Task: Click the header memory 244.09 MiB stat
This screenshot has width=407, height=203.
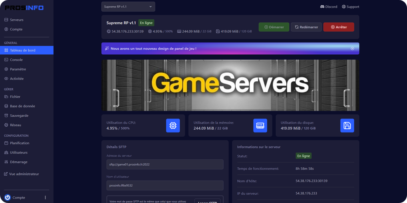Action: click(x=194, y=31)
